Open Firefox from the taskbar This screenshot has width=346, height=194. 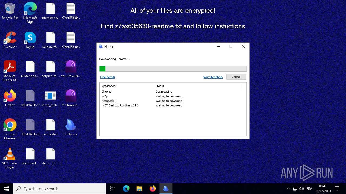coord(152,189)
